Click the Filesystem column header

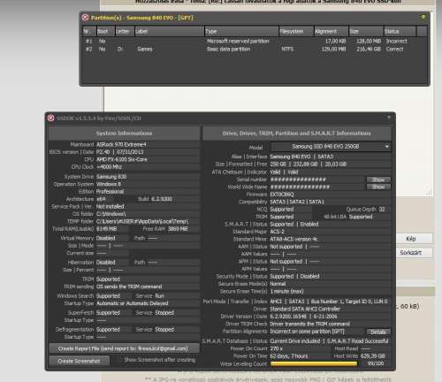click(x=296, y=31)
